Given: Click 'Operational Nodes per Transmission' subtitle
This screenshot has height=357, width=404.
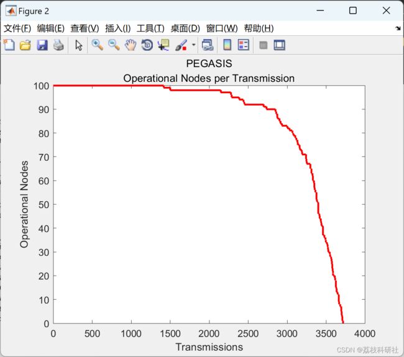Looking at the screenshot, I should [x=209, y=78].
